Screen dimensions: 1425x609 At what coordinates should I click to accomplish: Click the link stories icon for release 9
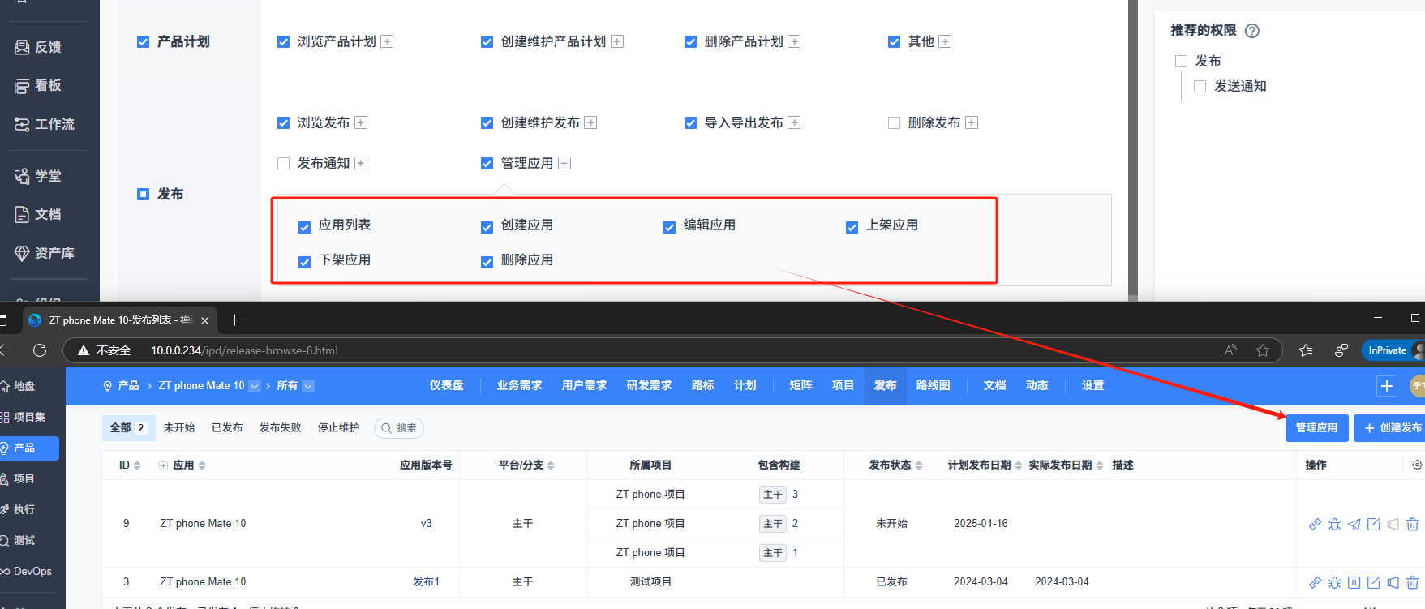[1316, 524]
